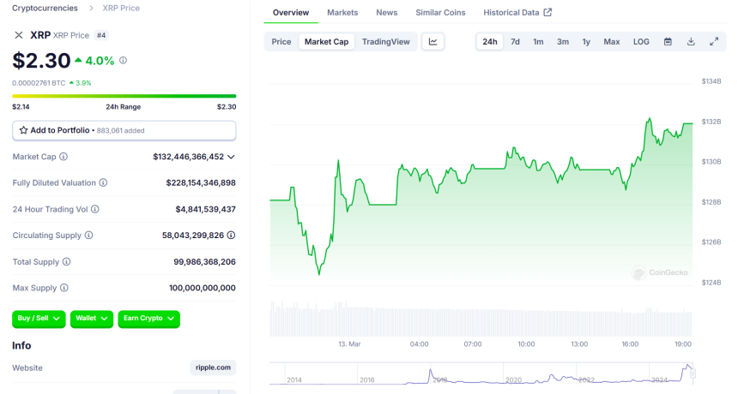Image resolution: width=738 pixels, height=394 pixels.
Task: Click the download chart data icon
Action: (x=691, y=41)
